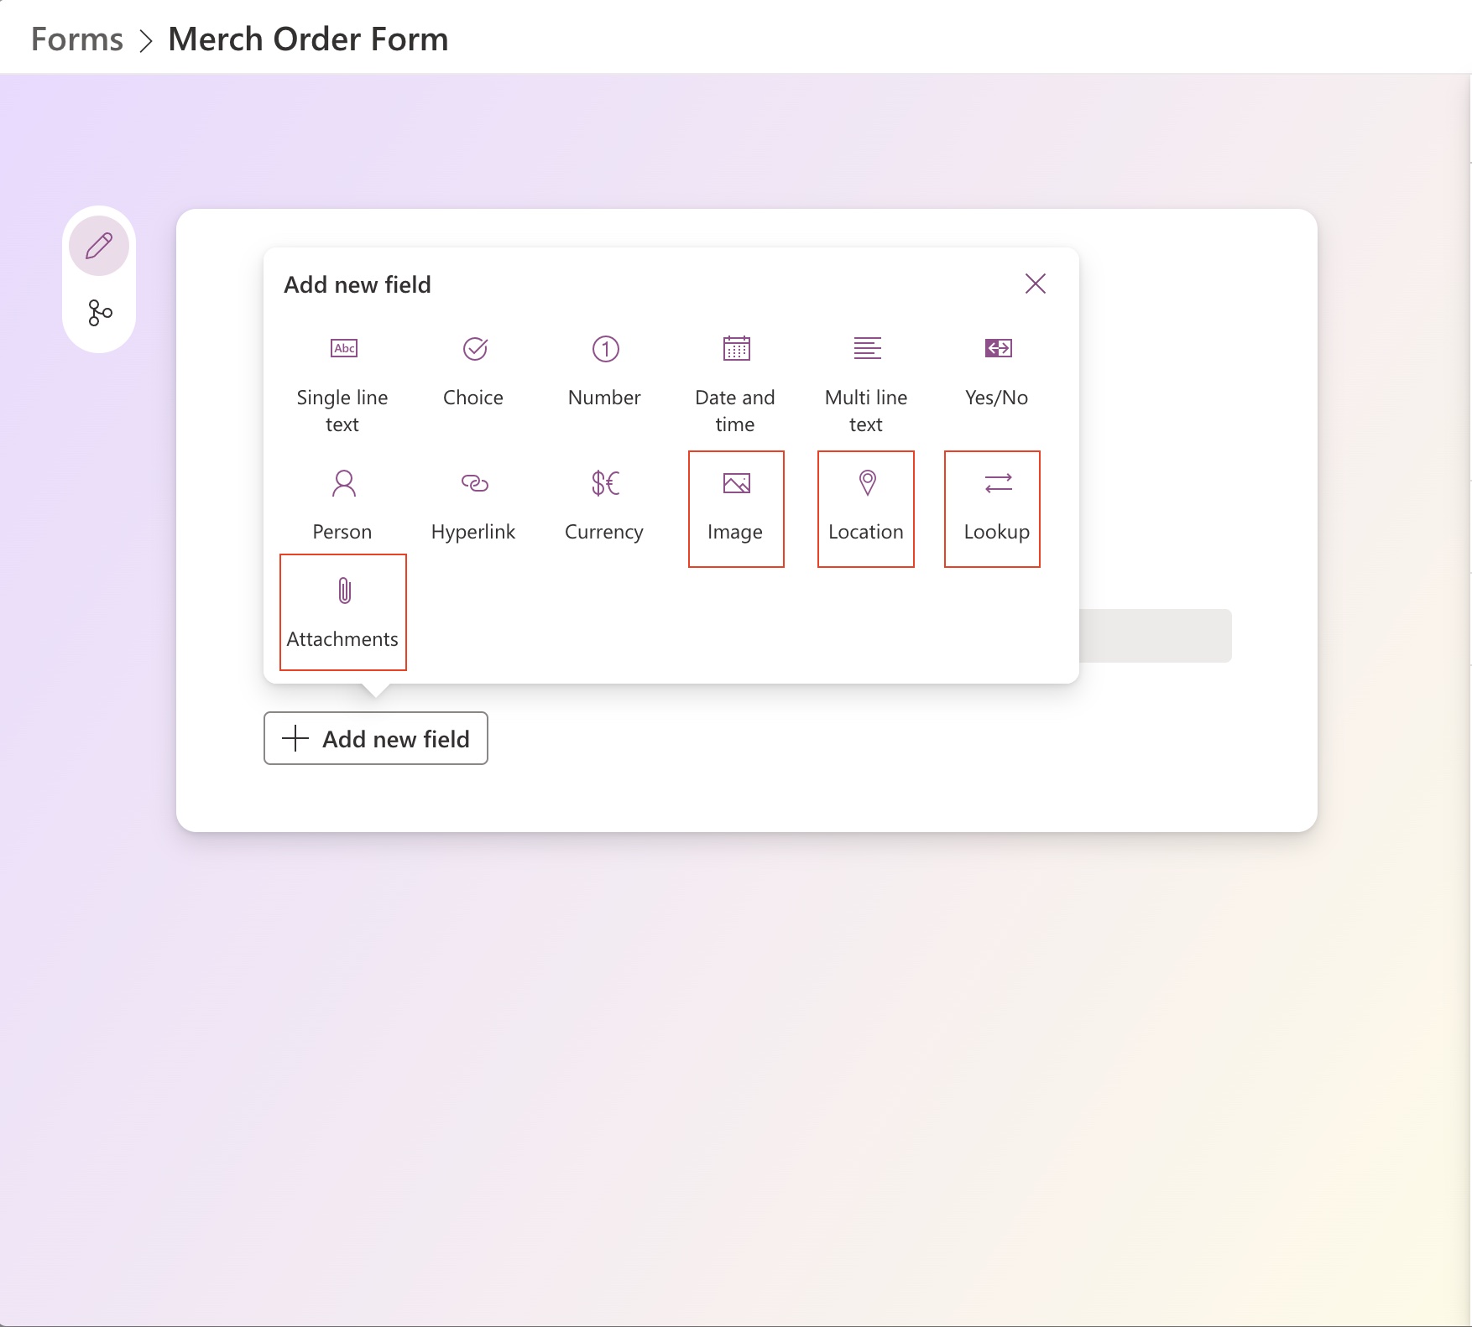Open the branching logic icon in sidebar

pyautogui.click(x=100, y=313)
